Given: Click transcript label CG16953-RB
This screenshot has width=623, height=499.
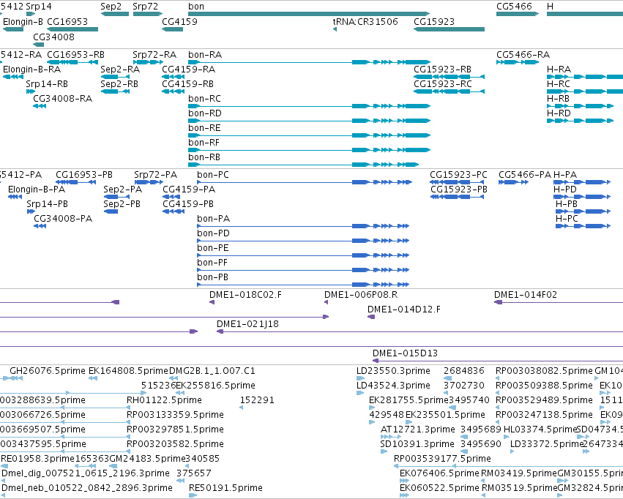Looking at the screenshot, I should (76, 54).
